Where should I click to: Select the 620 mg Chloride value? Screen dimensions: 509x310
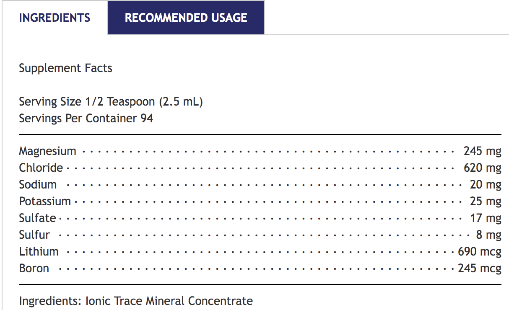click(x=482, y=168)
